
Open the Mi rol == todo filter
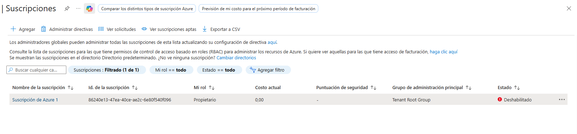(171, 70)
